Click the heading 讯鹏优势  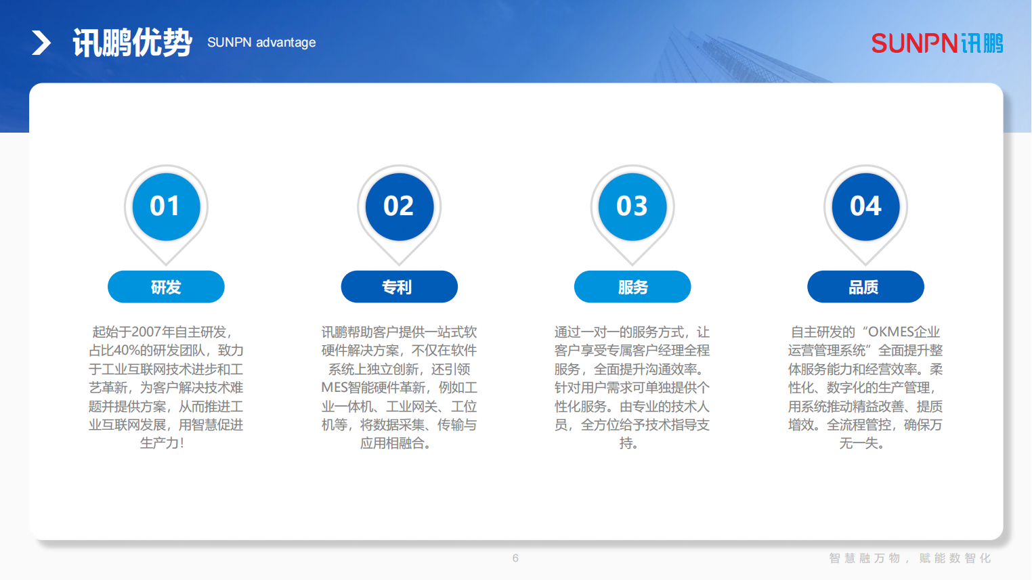tap(133, 43)
